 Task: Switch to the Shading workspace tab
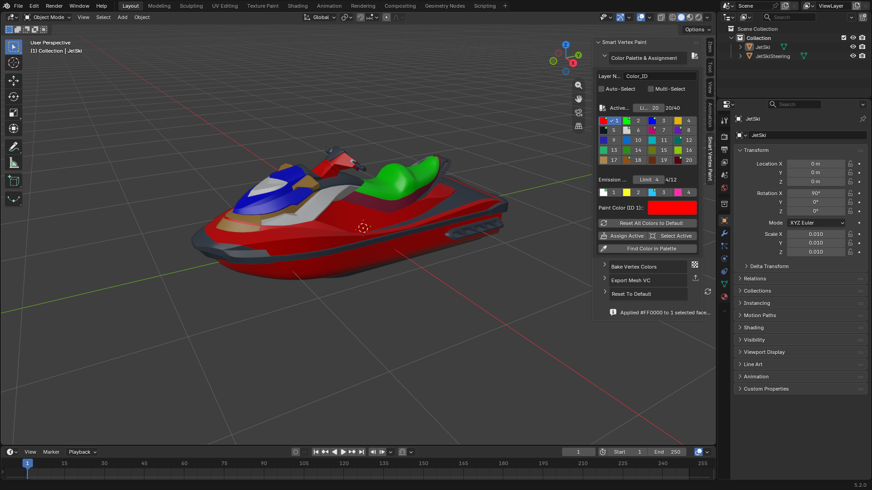[297, 6]
